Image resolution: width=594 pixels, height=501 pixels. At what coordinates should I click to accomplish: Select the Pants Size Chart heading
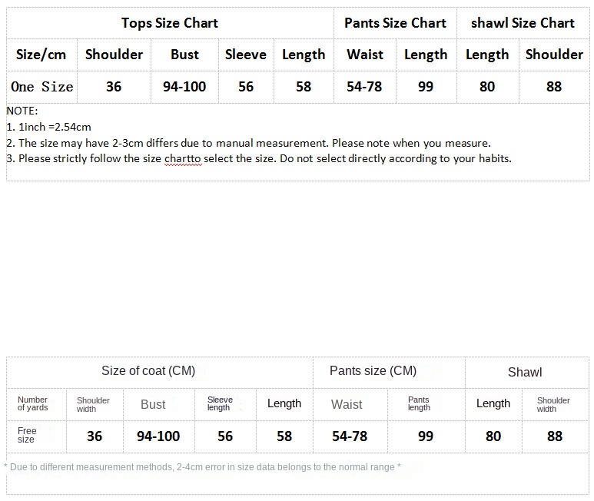tap(395, 23)
